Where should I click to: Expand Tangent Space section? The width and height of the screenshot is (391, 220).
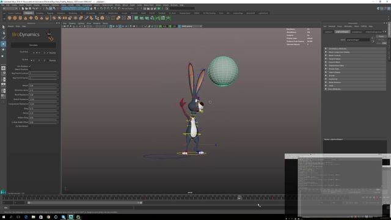click(355, 59)
